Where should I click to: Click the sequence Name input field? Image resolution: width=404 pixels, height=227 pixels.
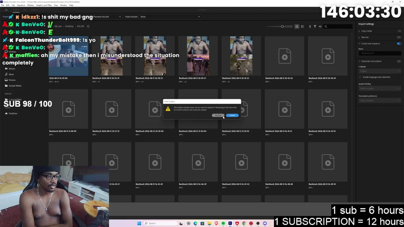click(380, 54)
